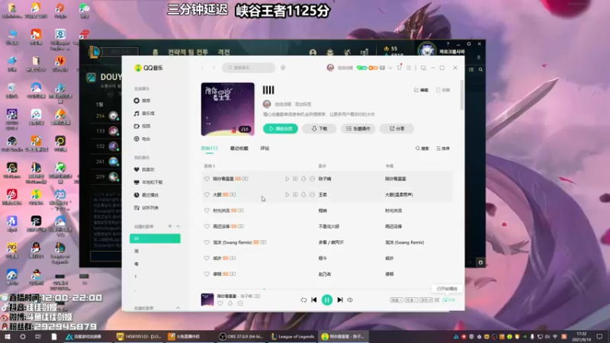610x343 pixels.
Task: Switch to League of Legends taskbar item
Action: click(293, 337)
